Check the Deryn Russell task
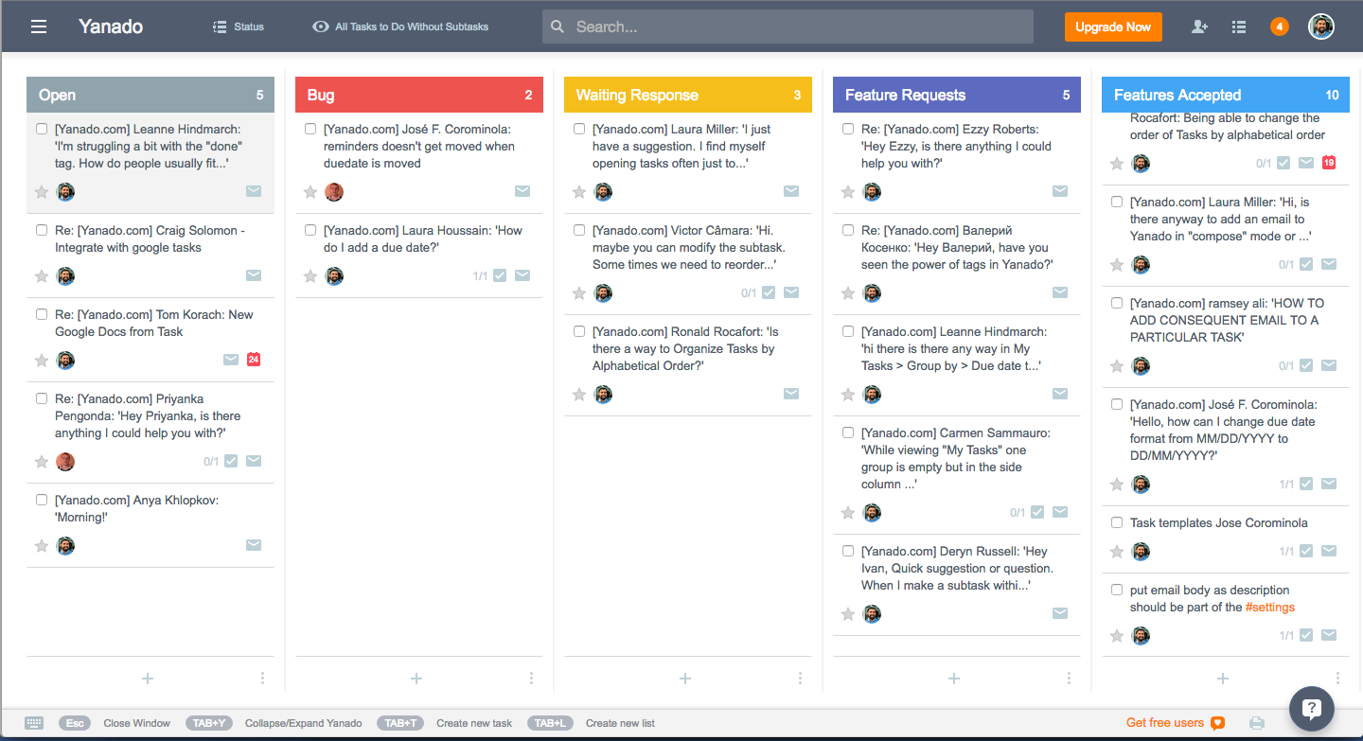 (848, 551)
